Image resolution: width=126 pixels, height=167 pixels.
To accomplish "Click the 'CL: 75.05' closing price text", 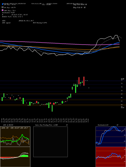I will pyautogui.click(x=46, y=5).
